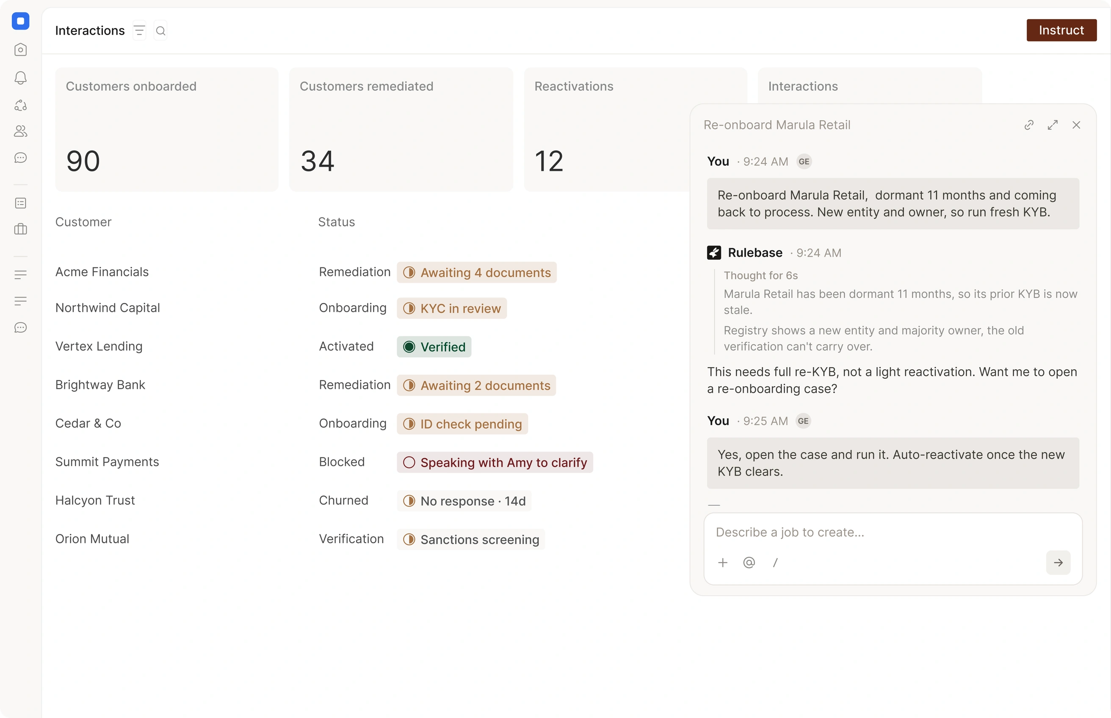Click the Re-onboard Marula Retail panel title

pyautogui.click(x=777, y=125)
